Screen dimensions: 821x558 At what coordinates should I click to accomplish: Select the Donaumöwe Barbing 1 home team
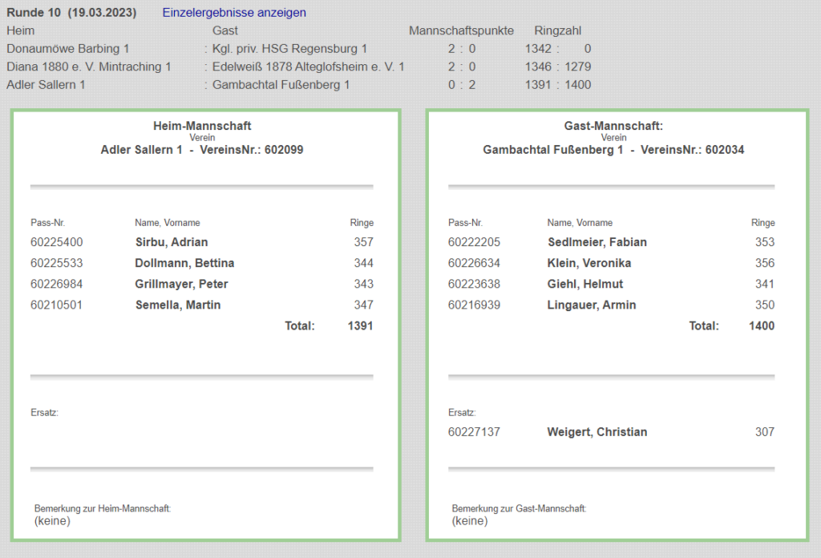[x=67, y=49]
